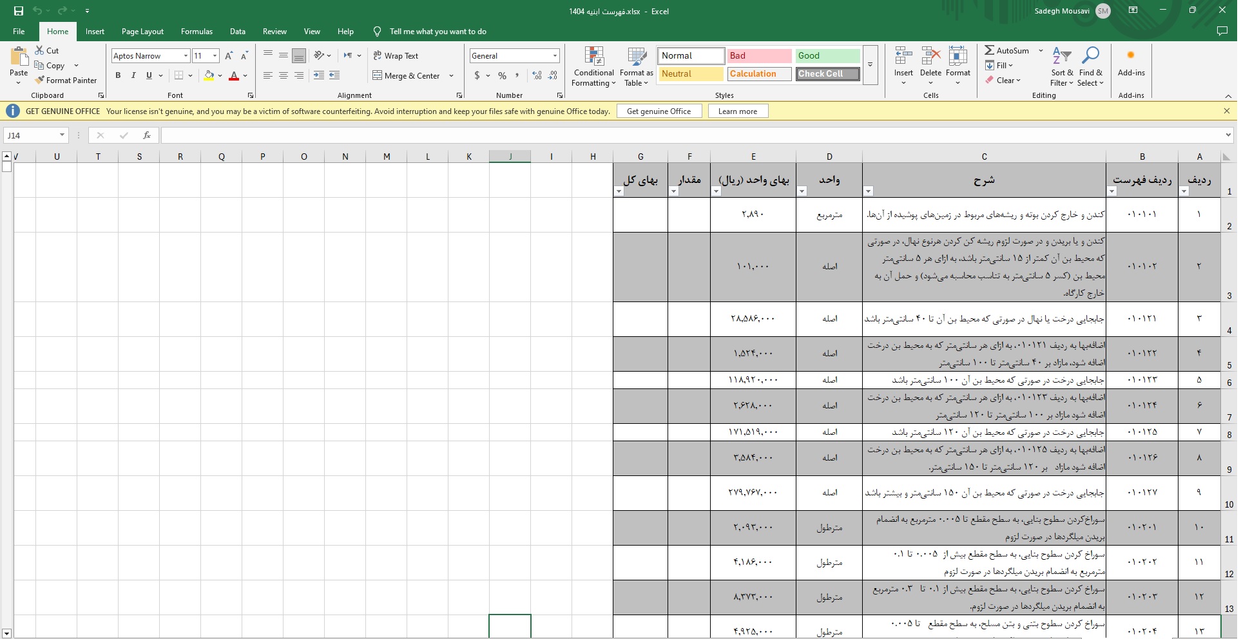
Task: Apply the Good cell style swatch
Action: [827, 56]
